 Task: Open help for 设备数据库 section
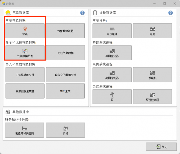click(x=170, y=13)
